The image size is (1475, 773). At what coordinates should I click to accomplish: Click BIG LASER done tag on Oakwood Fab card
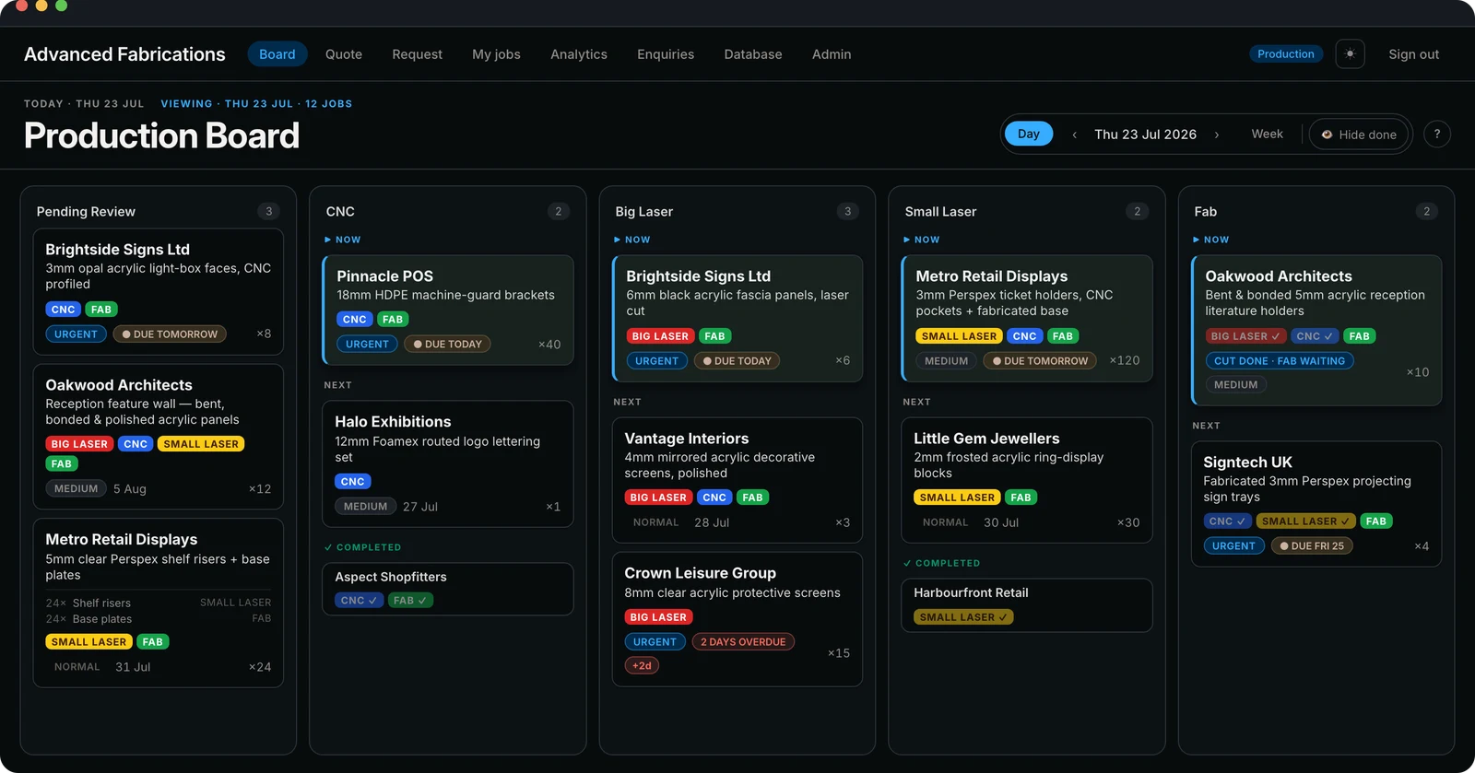pyautogui.click(x=1245, y=336)
